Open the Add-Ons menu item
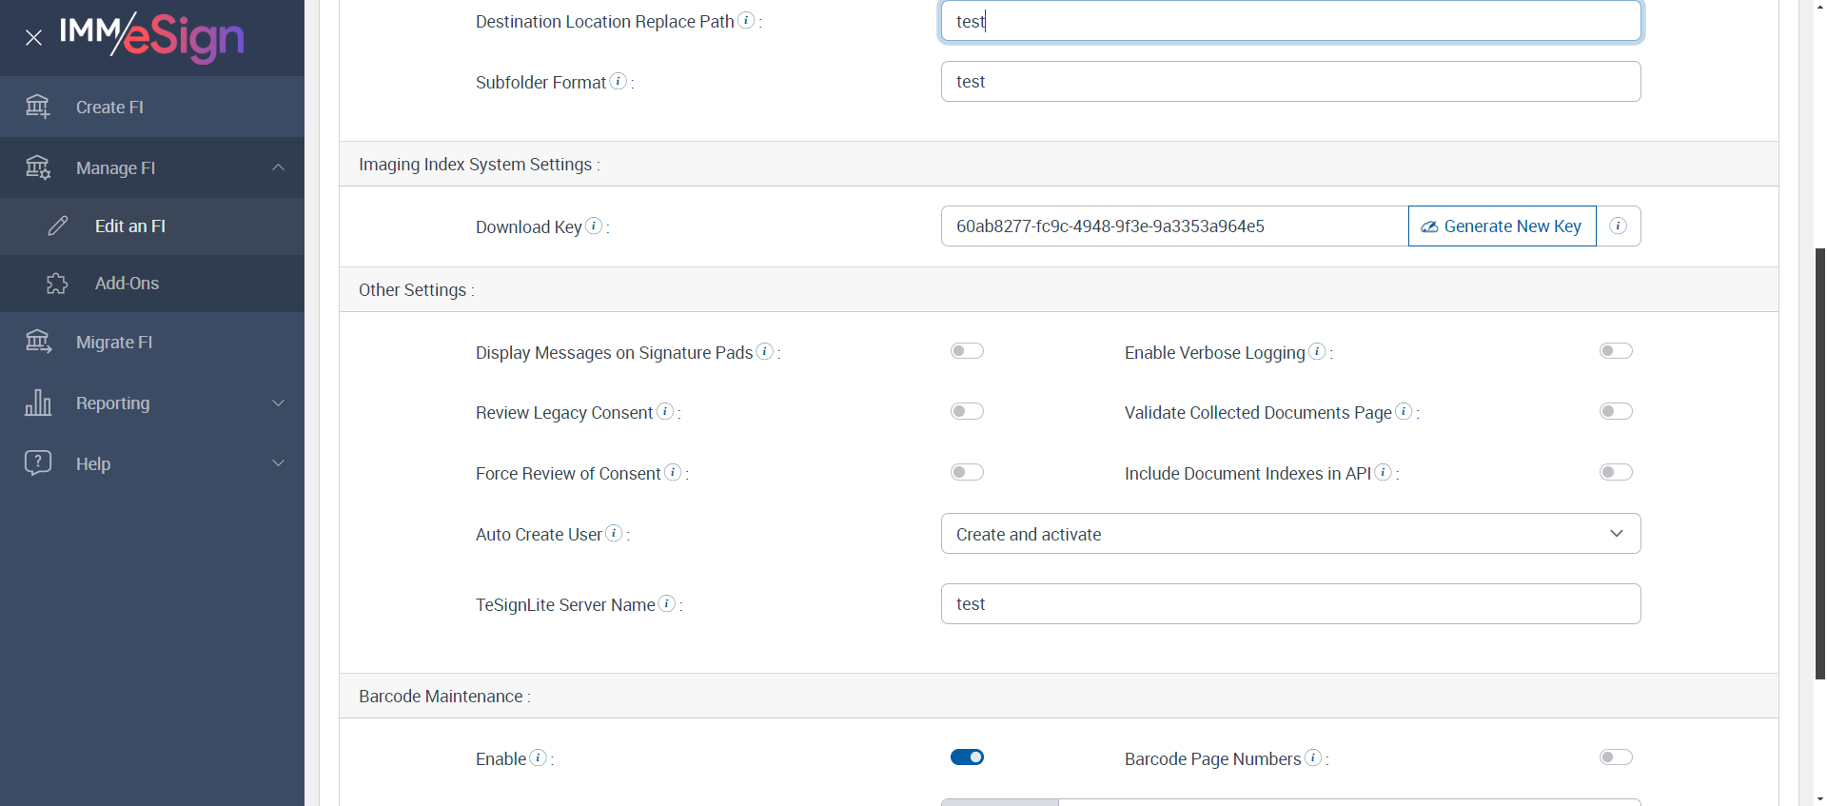The width and height of the screenshot is (1827, 806). pyautogui.click(x=127, y=284)
